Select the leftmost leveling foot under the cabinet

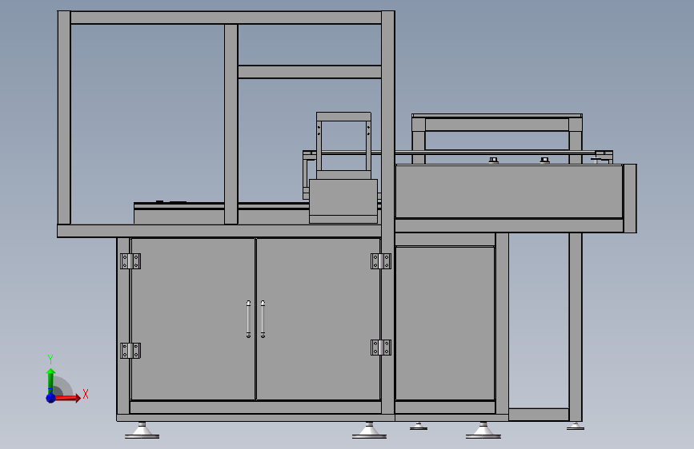(142, 431)
